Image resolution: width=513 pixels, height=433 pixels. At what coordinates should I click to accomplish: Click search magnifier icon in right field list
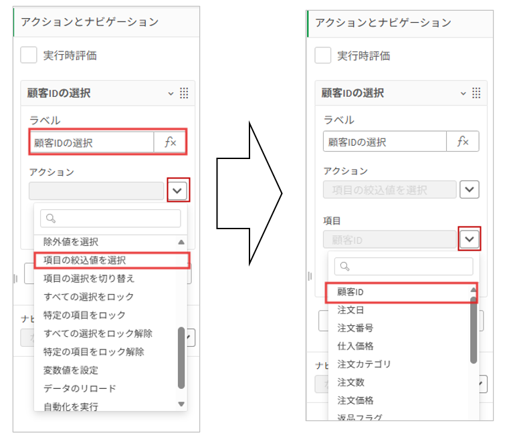pos(342,267)
